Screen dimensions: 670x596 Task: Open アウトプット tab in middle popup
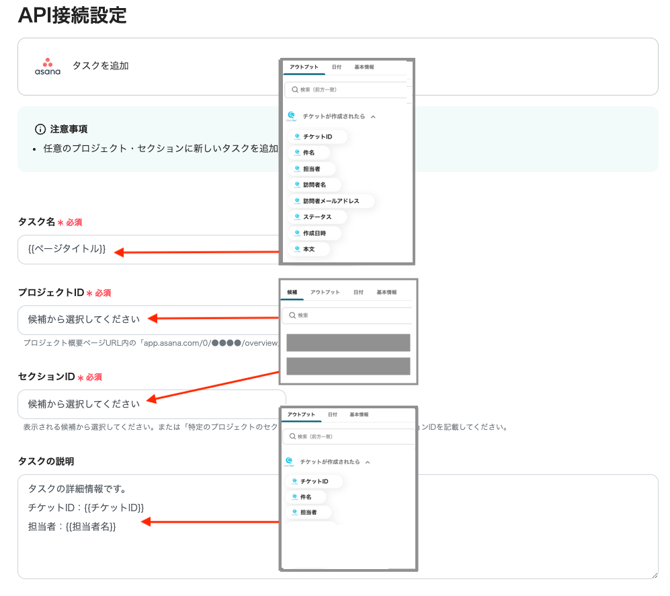(325, 292)
